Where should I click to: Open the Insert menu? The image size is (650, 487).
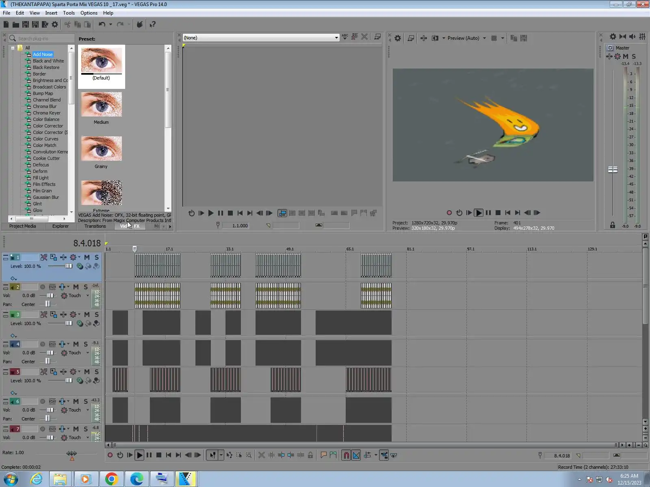51,13
